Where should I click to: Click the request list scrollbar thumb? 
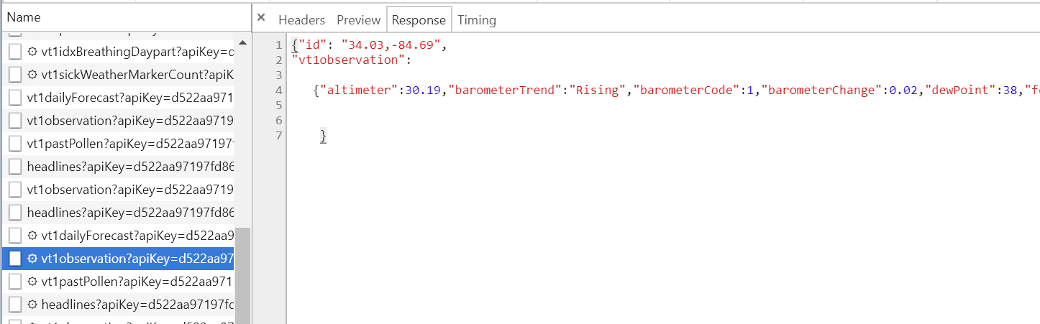[243, 275]
